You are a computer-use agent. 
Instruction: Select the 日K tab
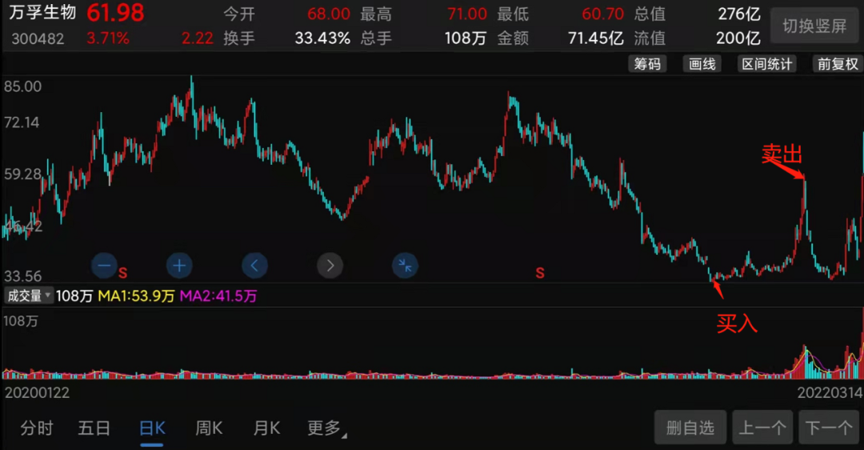[x=152, y=428]
